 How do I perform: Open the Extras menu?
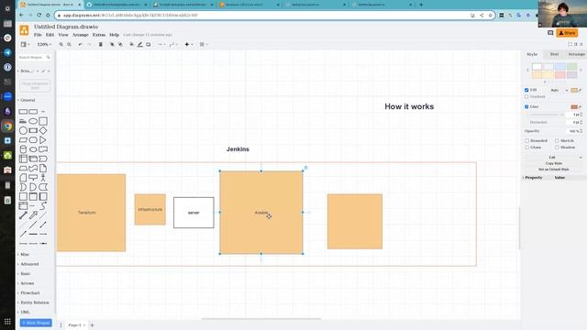pos(99,35)
